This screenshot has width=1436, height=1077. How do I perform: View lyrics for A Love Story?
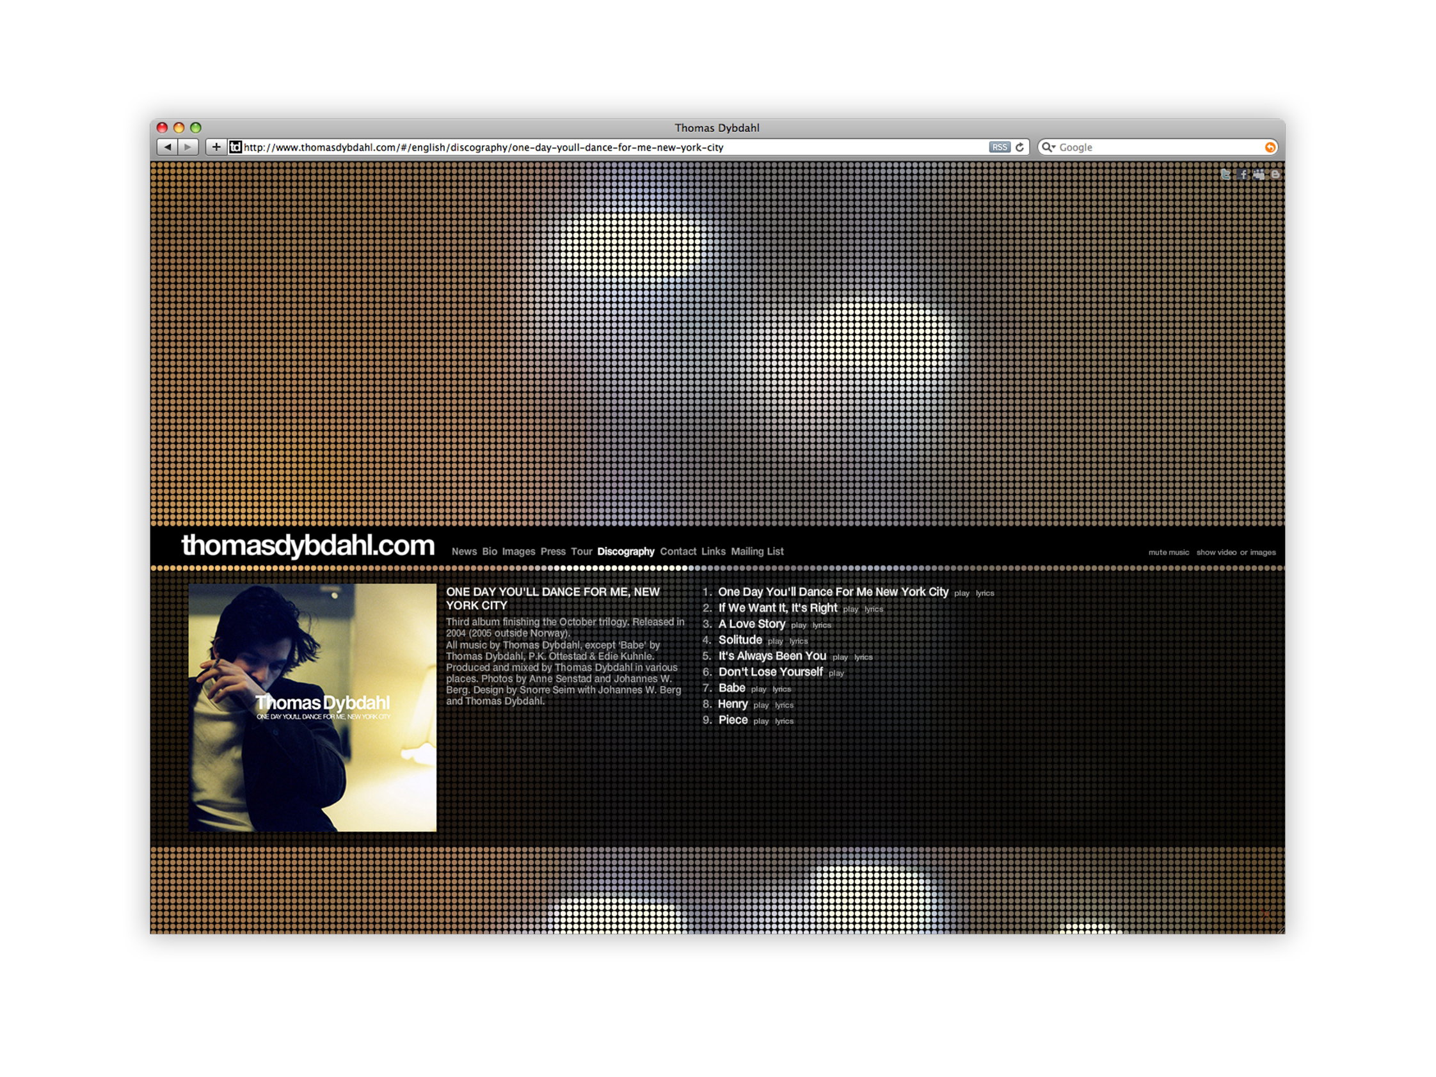pos(821,625)
